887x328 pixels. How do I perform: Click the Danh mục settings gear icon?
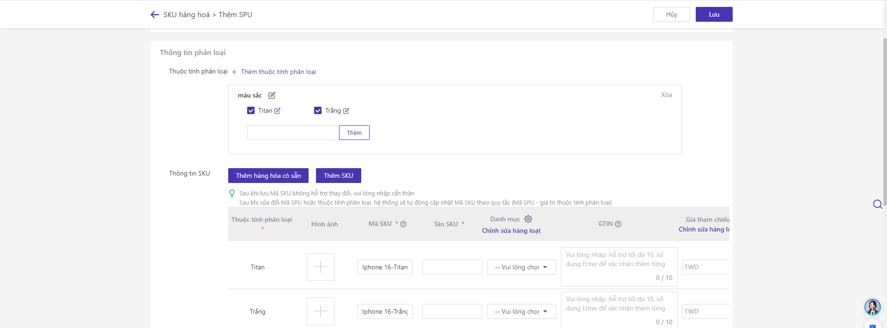point(528,219)
